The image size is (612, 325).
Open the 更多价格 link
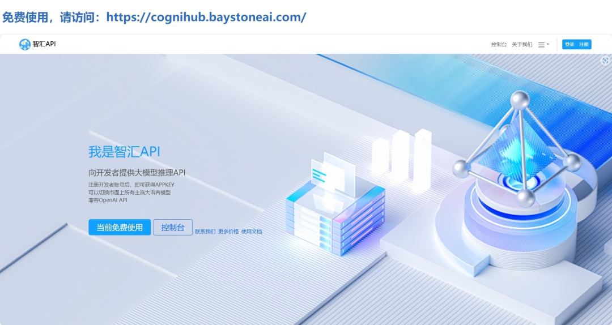pos(228,232)
